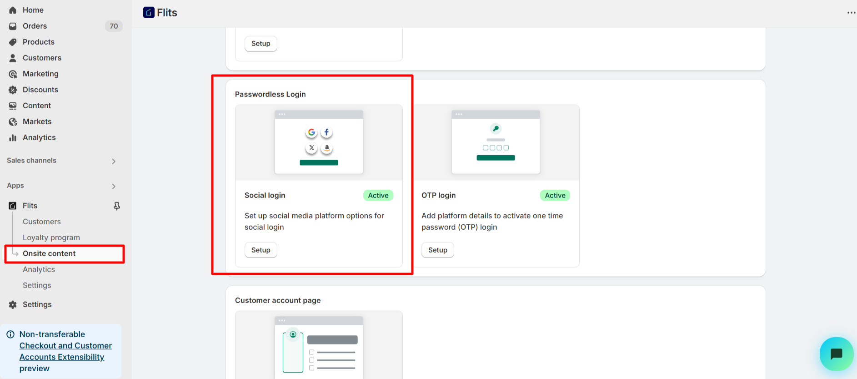Click the Discounts badge icon

tap(13, 90)
